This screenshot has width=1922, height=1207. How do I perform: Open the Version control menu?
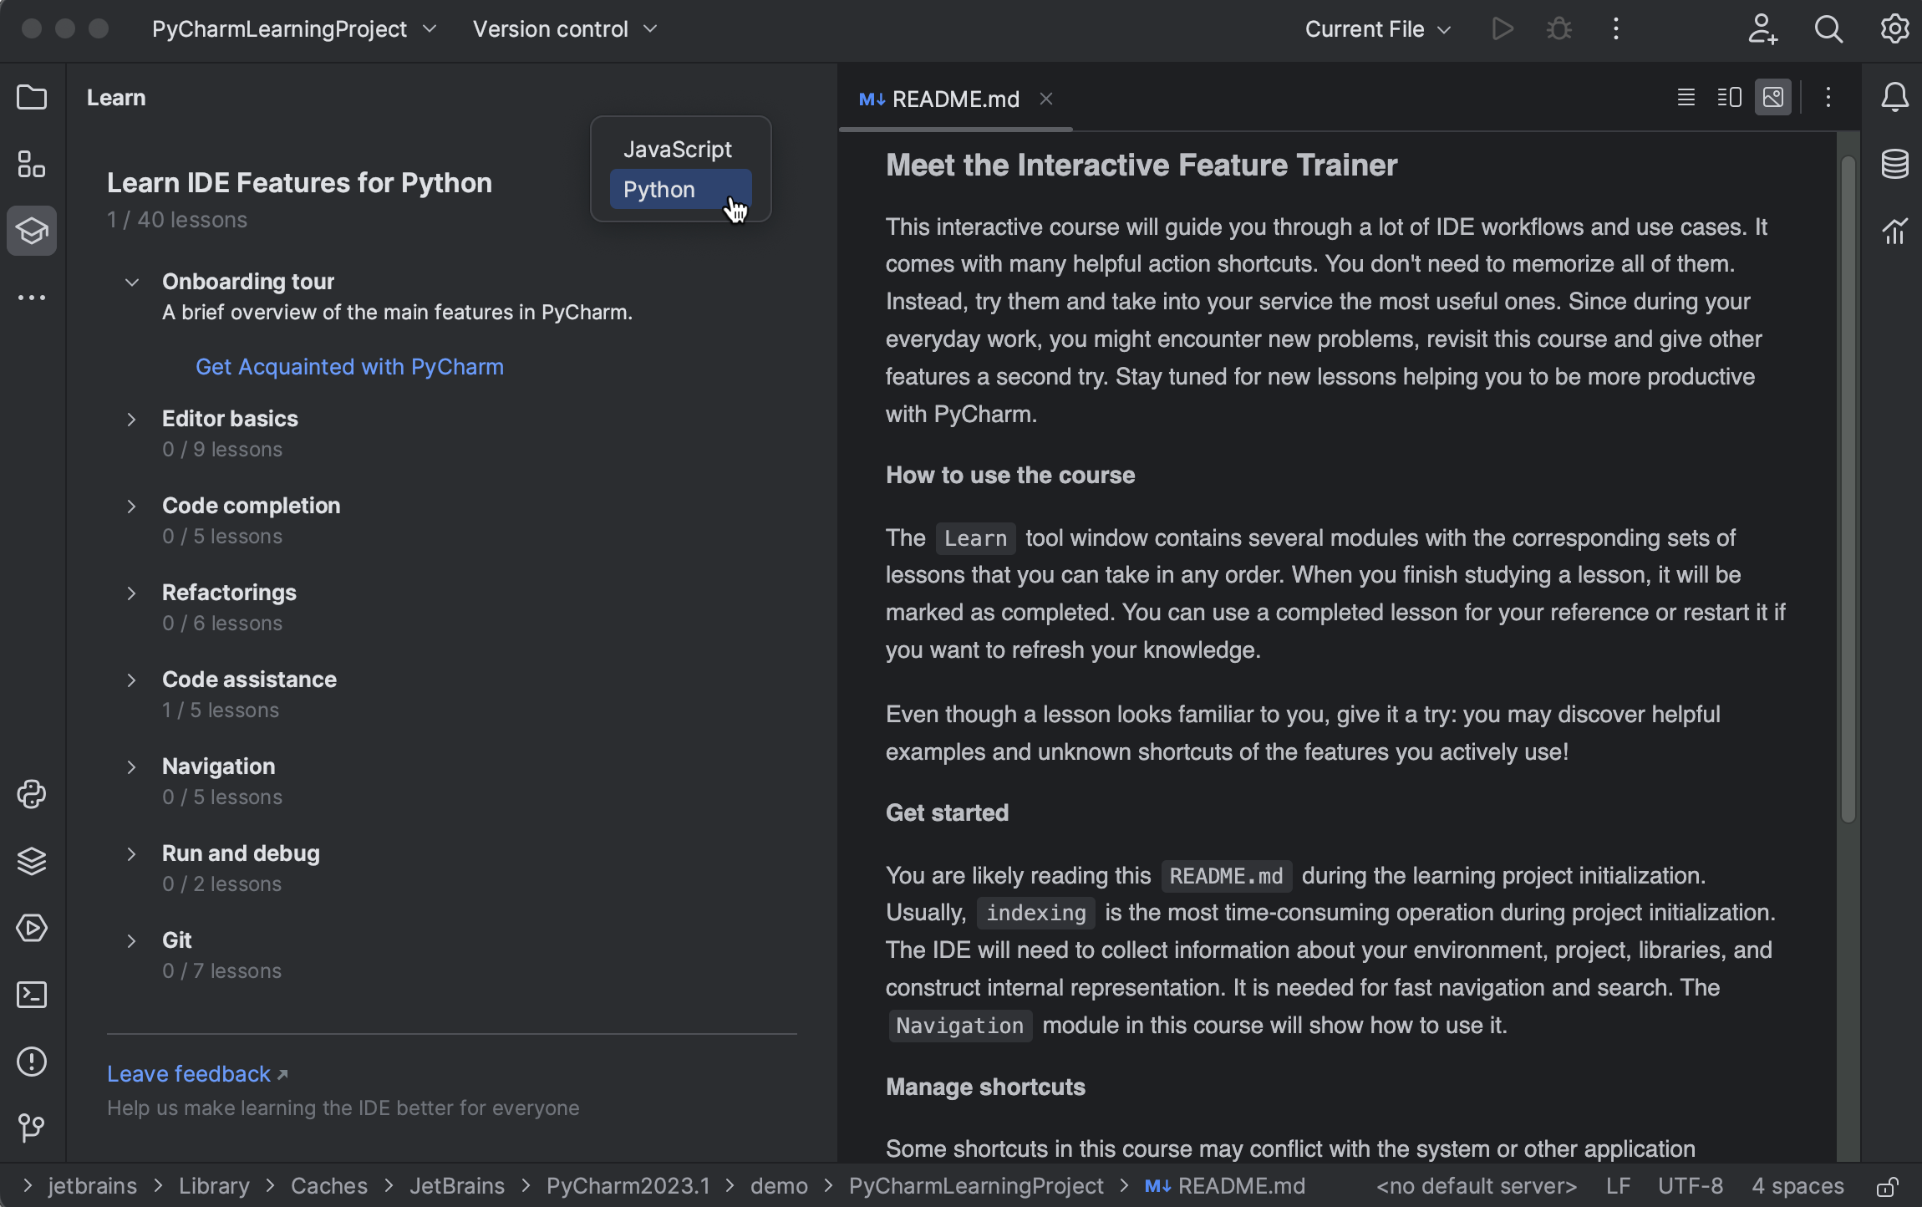coord(564,28)
